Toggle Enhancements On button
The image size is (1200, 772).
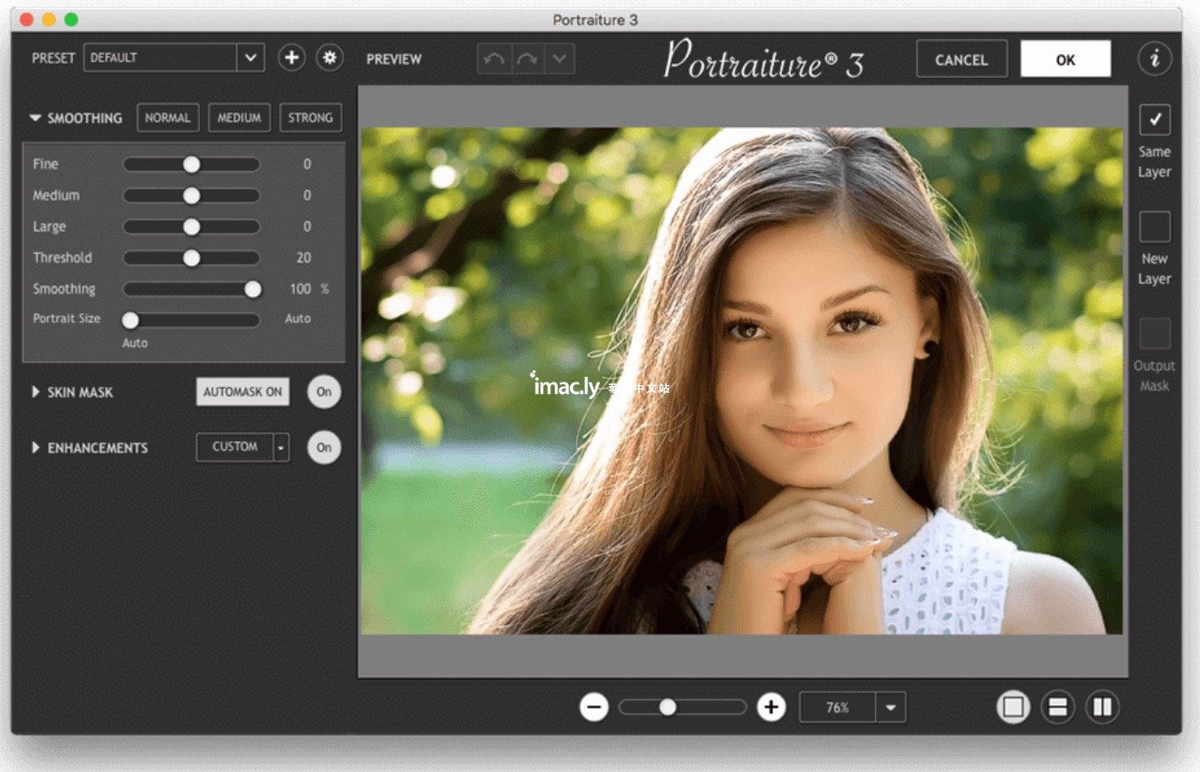click(x=324, y=447)
